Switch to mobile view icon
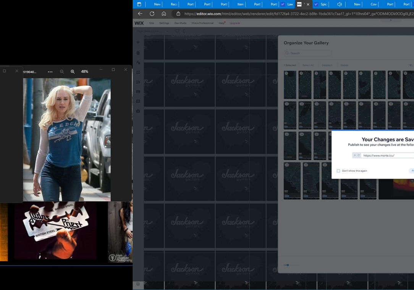Image resolution: width=414 pixels, height=290 pixels. click(x=184, y=31)
